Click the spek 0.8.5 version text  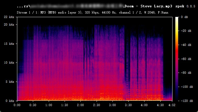(185, 6)
